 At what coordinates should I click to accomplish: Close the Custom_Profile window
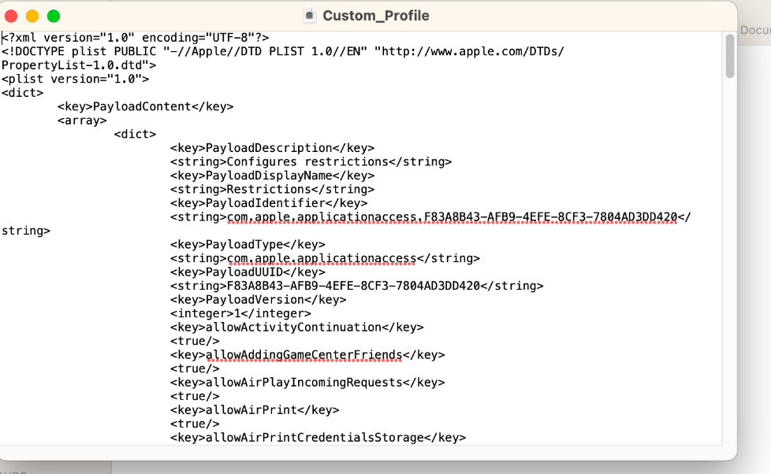[11, 16]
